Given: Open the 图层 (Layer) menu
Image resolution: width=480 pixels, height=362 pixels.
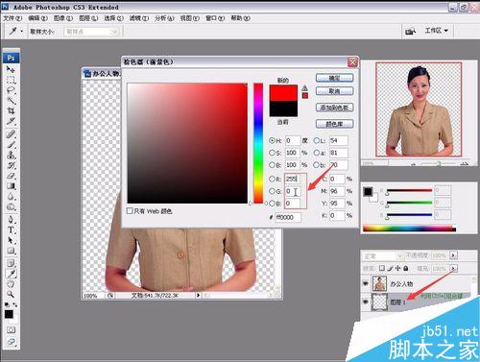Looking at the screenshot, I should 88,18.
